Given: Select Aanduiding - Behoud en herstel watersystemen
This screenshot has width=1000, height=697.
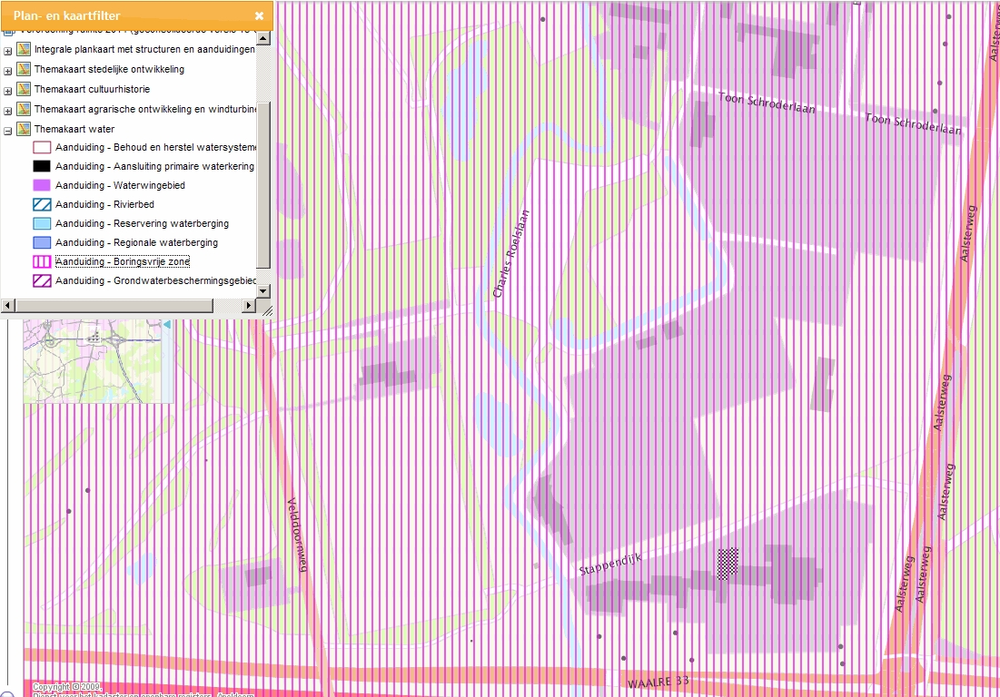Looking at the screenshot, I should [x=155, y=147].
